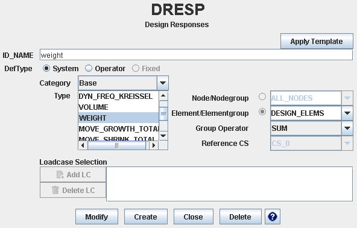Select the Operator DefType radio button

click(x=89, y=68)
